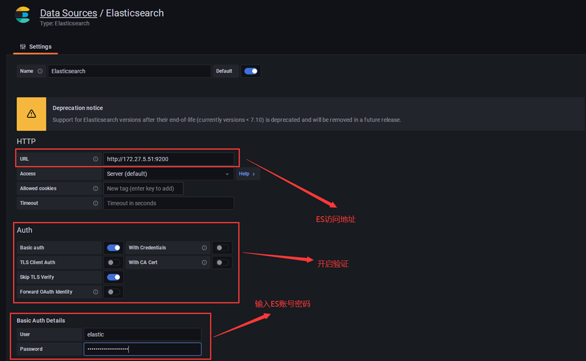Click the Basic auth label
Screen dimensions: 586x361
[x=32, y=248]
